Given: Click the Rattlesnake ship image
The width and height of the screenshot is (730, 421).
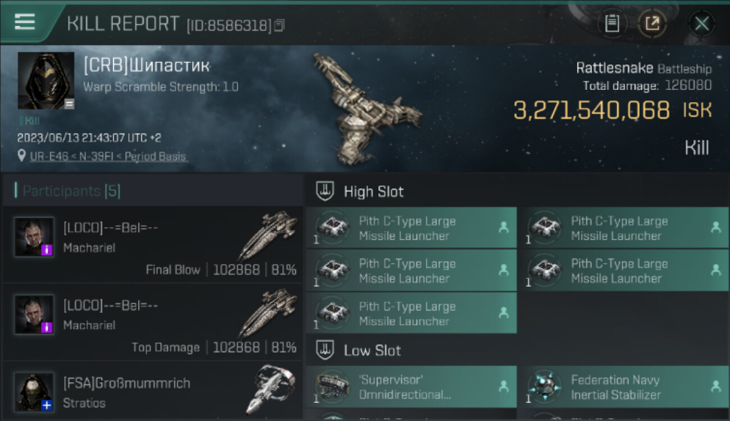Looking at the screenshot, I should (x=365, y=107).
